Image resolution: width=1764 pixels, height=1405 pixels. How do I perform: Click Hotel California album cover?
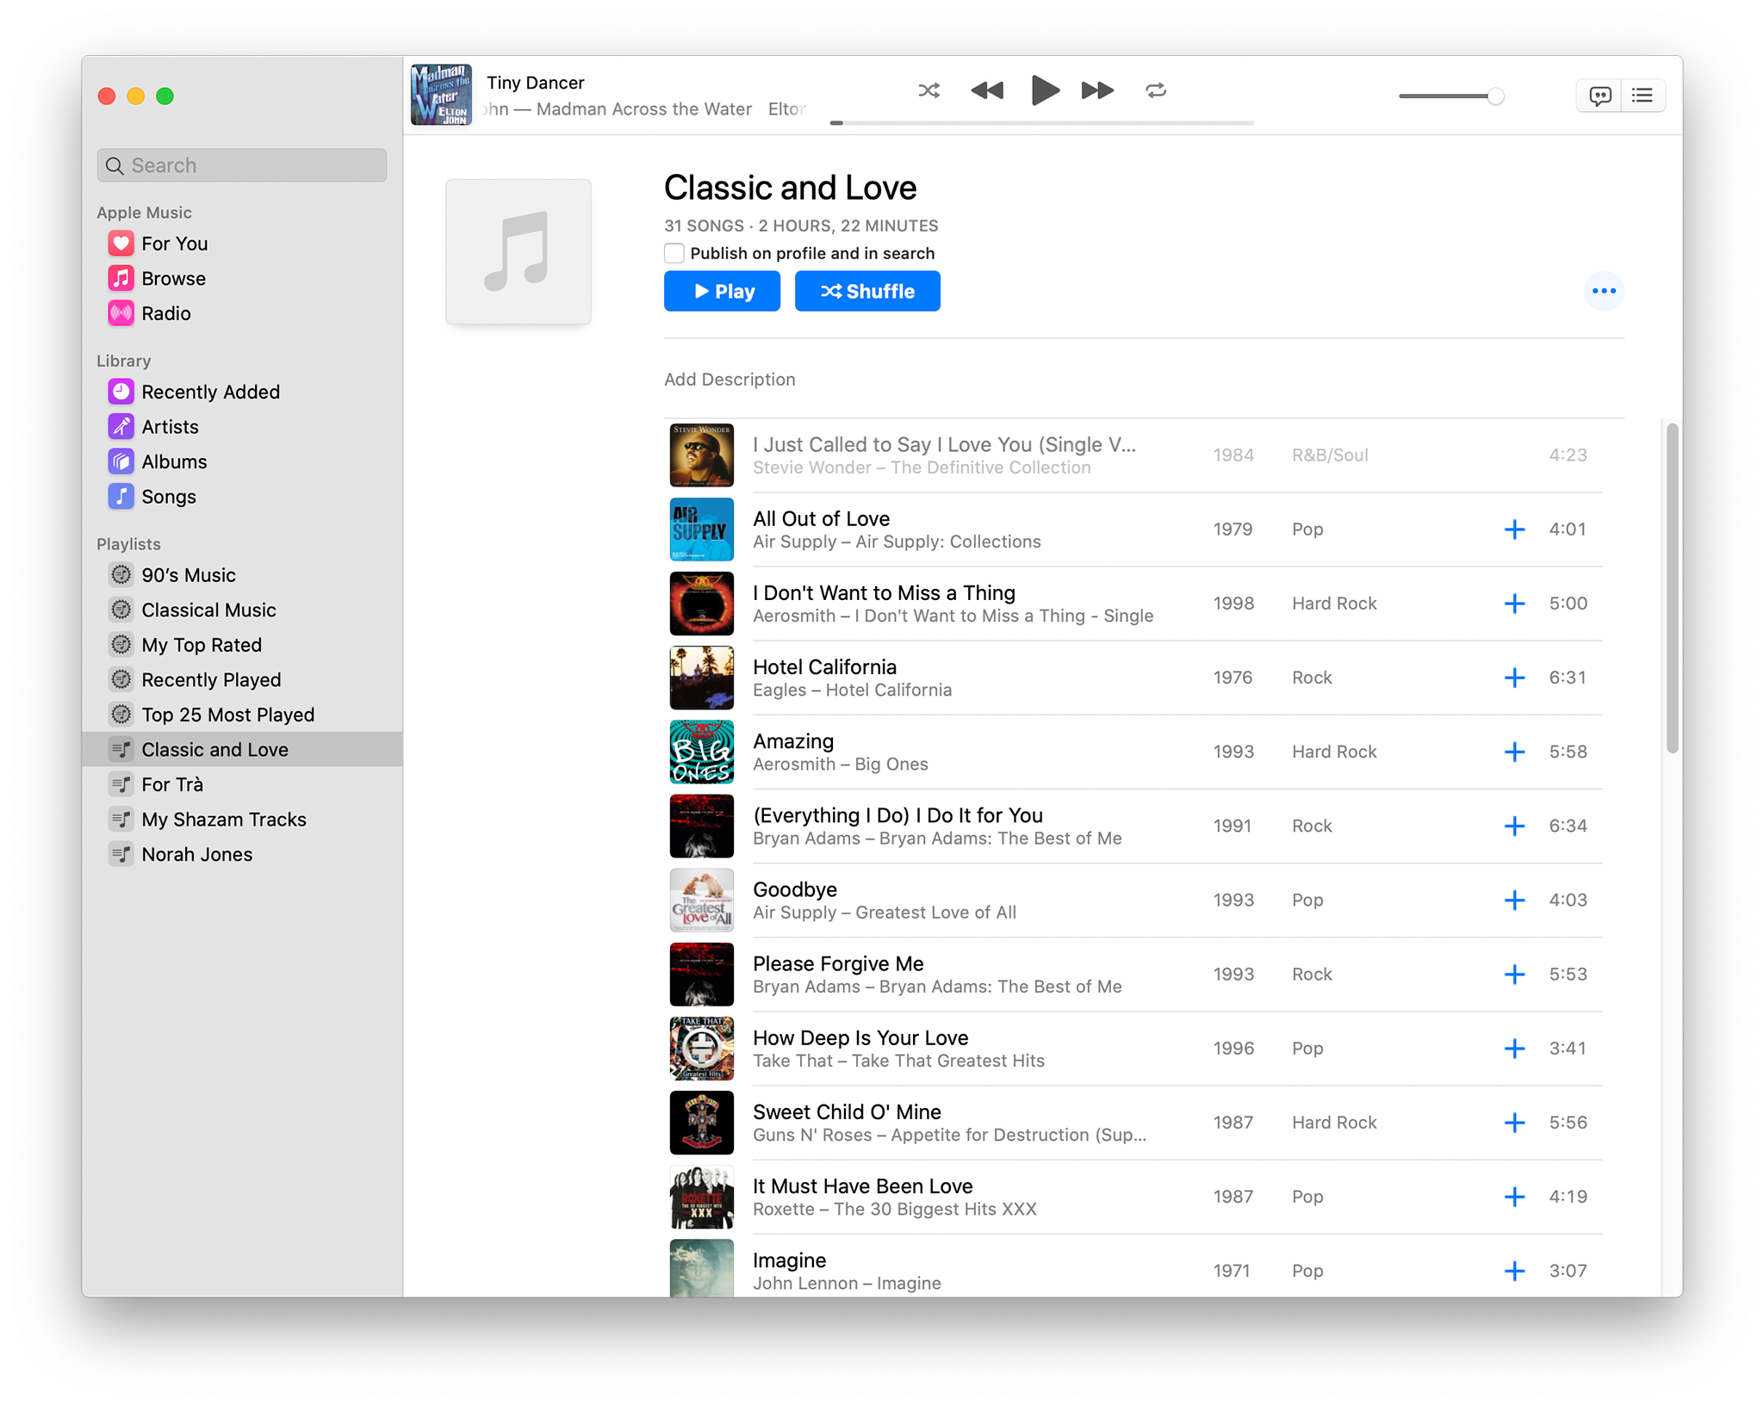coord(702,678)
